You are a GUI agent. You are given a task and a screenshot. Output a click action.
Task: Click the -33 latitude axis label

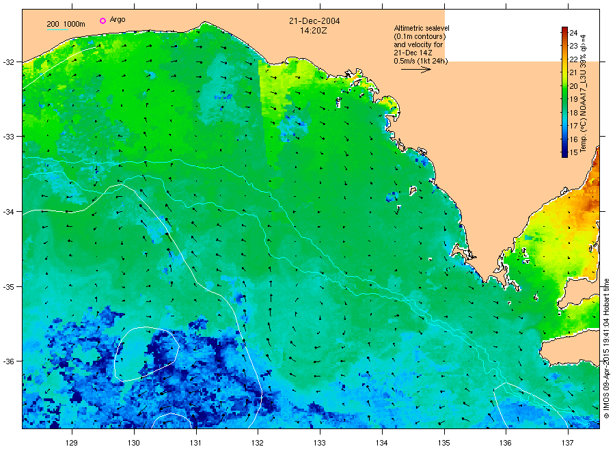[x=9, y=137]
